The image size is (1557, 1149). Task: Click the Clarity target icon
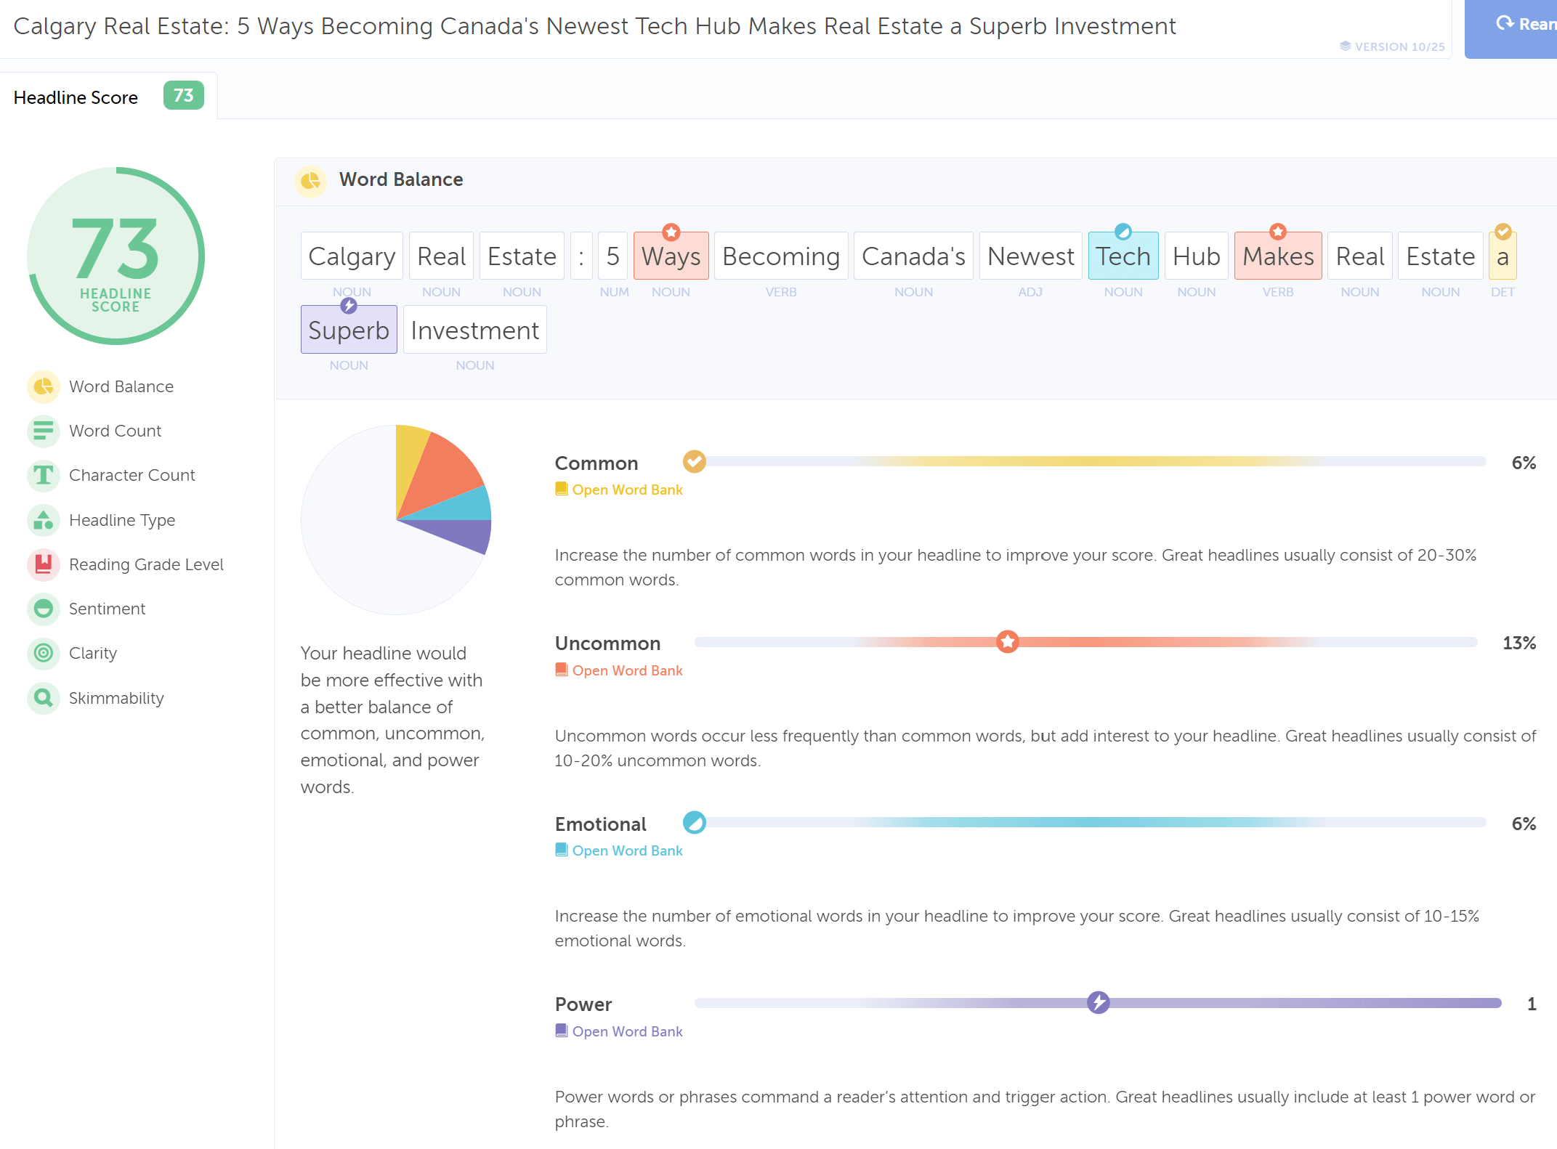pos(44,653)
